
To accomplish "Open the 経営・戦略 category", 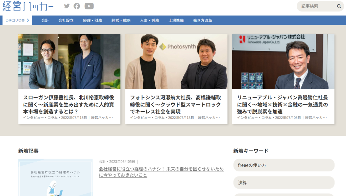I will tap(121, 21).
